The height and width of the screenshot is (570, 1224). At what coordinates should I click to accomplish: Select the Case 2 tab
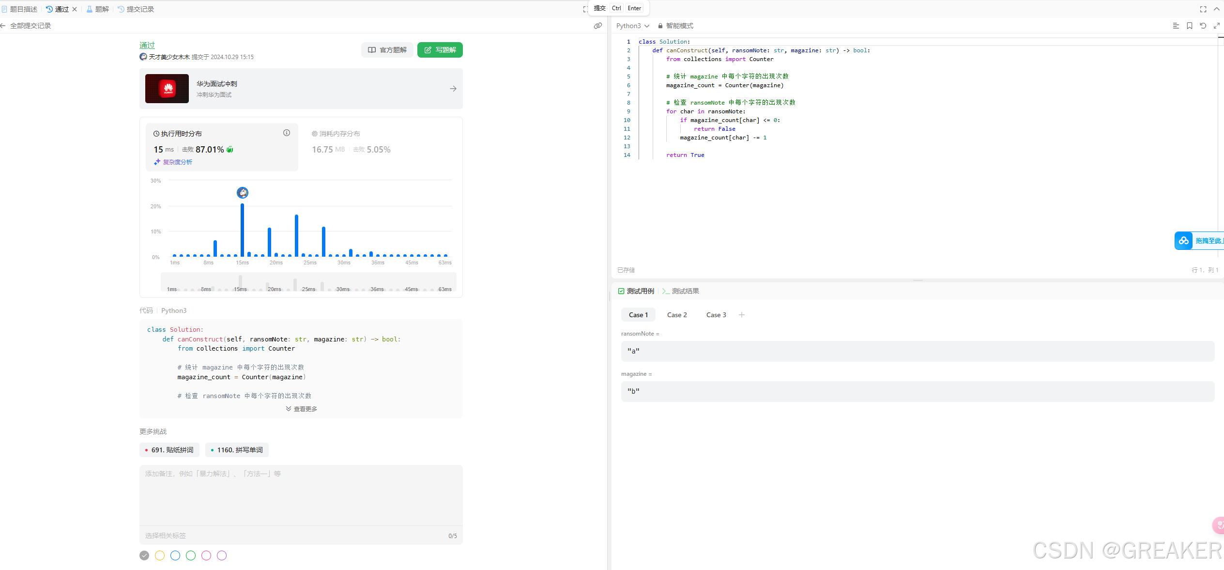(676, 315)
